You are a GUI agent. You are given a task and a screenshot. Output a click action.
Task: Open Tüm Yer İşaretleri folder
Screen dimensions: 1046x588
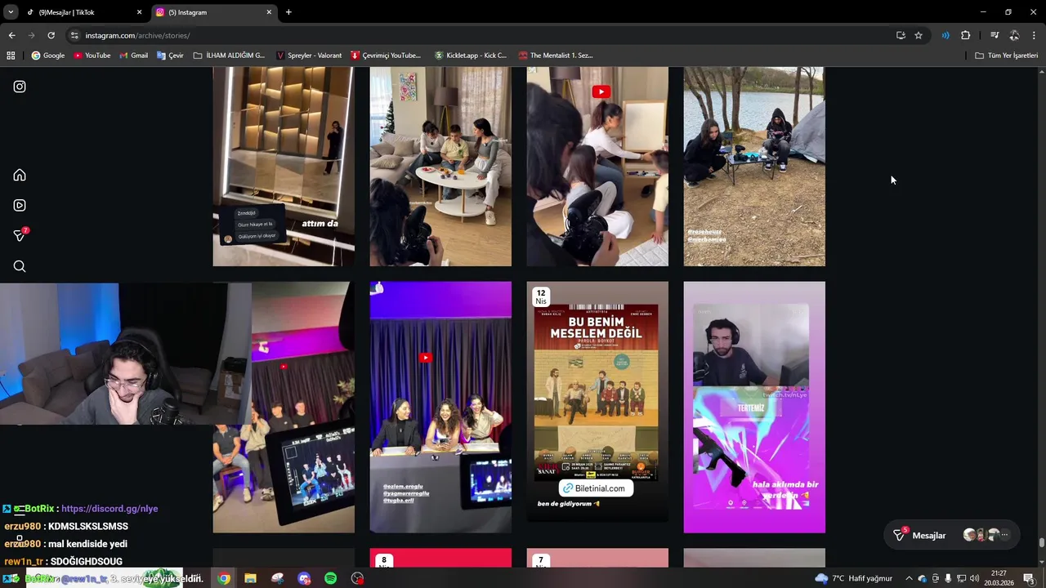pos(1007,56)
